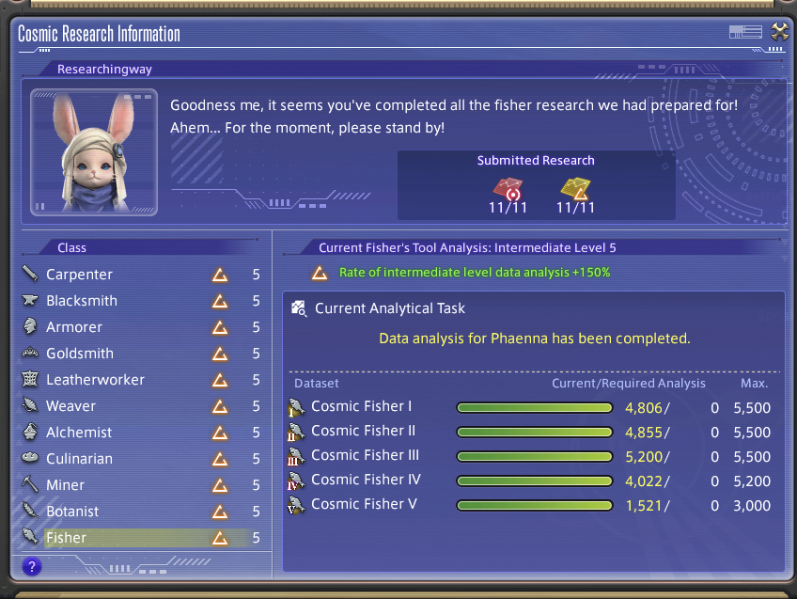Click the Blacksmith anvil icon

[30, 300]
